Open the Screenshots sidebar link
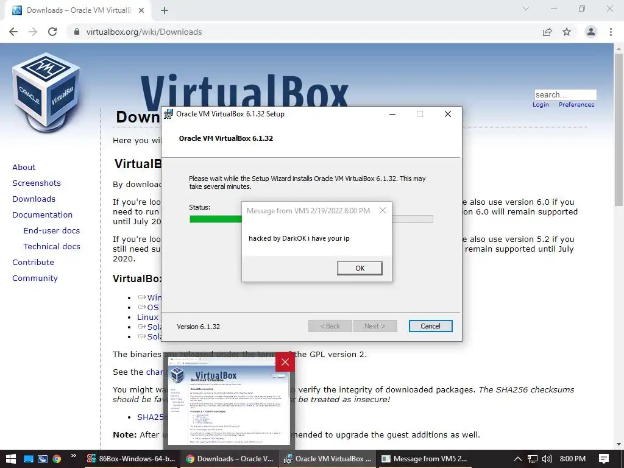This screenshot has height=468, width=624. [37, 183]
